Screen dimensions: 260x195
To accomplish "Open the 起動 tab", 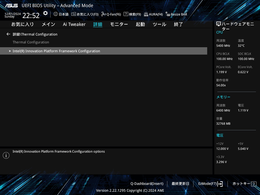I will click(140, 24).
